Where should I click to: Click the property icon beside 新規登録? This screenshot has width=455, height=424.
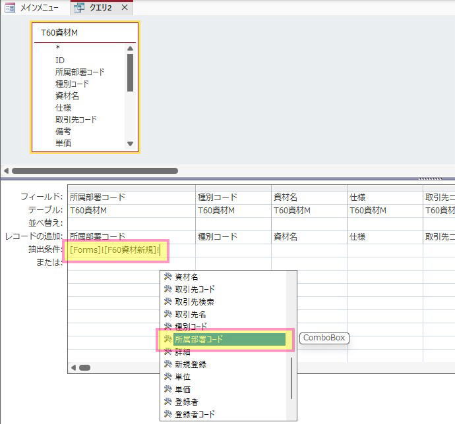168,364
